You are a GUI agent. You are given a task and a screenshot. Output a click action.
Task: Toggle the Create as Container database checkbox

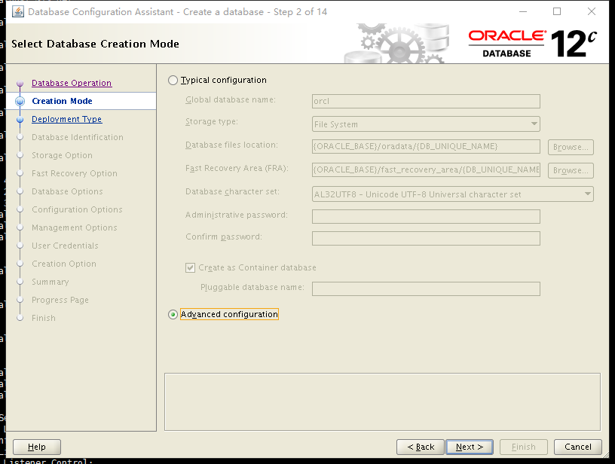point(190,267)
